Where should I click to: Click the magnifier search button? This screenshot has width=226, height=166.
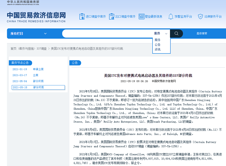pyautogui.click(x=176, y=33)
